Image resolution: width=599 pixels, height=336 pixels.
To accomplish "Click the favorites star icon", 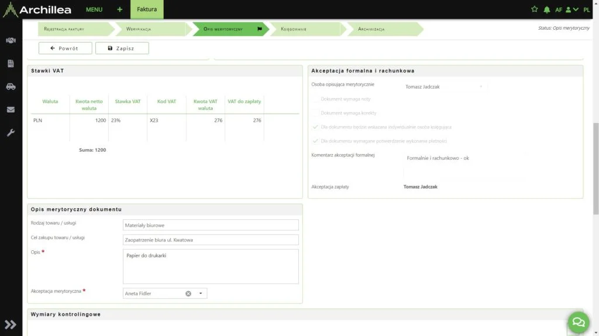I will 534,9.
